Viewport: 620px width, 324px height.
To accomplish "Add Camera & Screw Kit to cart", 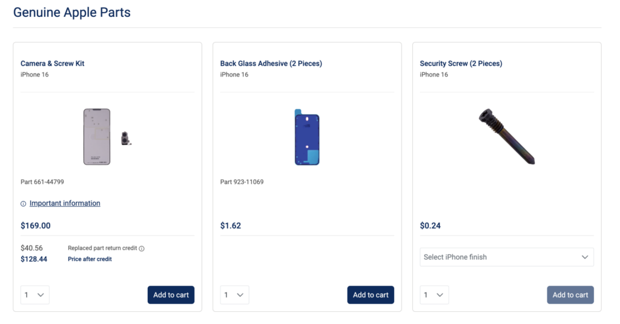I will click(x=171, y=295).
